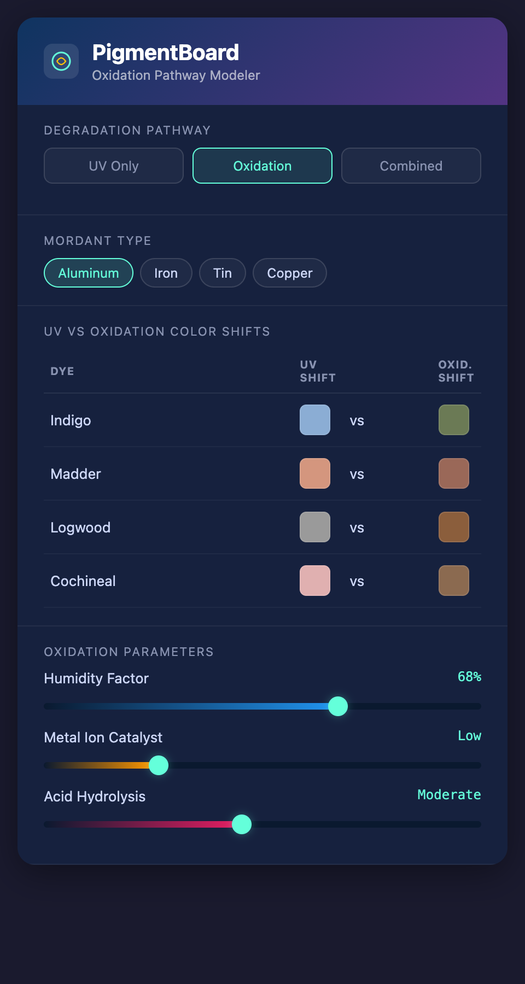Switch to Oxidation degradation pathway
This screenshot has height=984, width=525.
coord(262,166)
